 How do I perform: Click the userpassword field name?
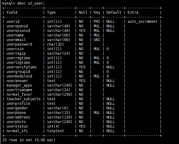(19, 44)
